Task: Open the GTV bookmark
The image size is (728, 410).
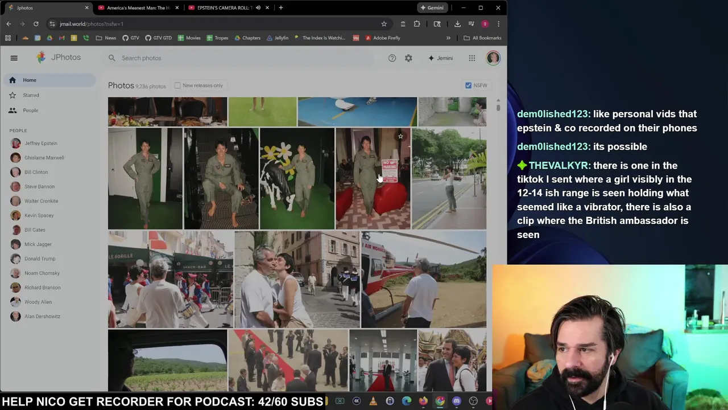Action: [131, 38]
